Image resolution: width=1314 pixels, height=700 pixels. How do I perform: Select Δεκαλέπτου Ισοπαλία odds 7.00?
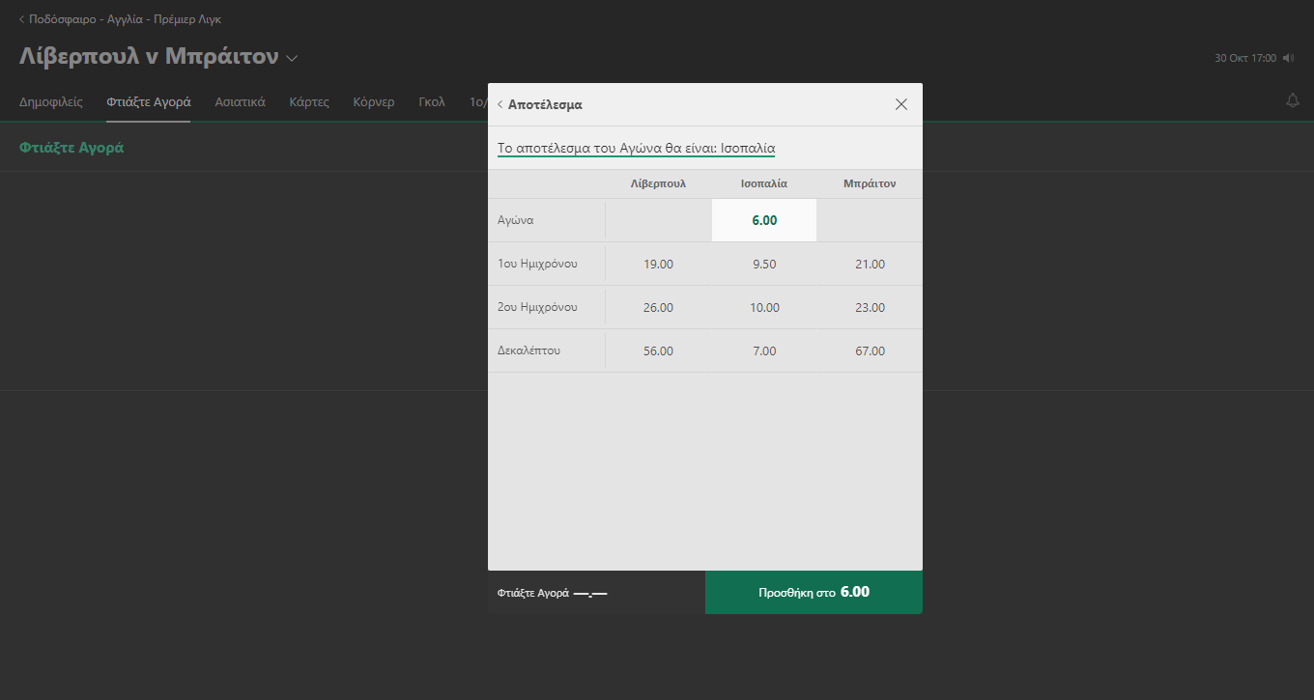pos(764,350)
